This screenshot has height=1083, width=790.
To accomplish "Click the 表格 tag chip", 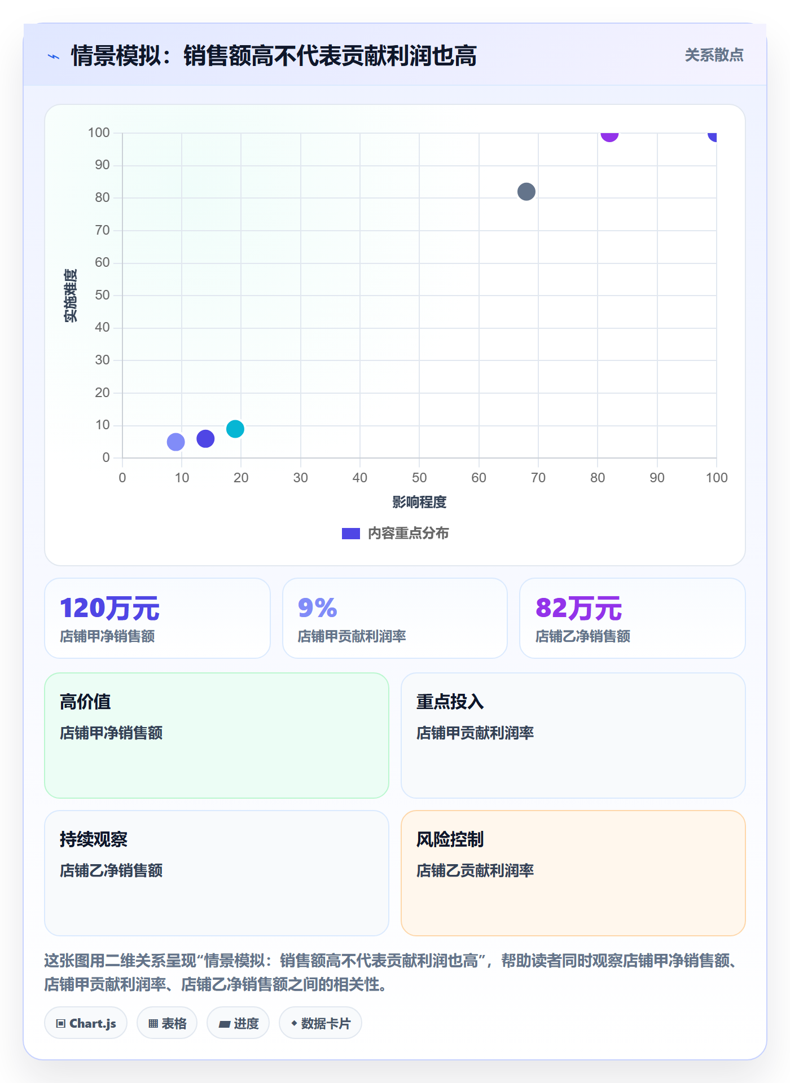I will (x=167, y=1023).
